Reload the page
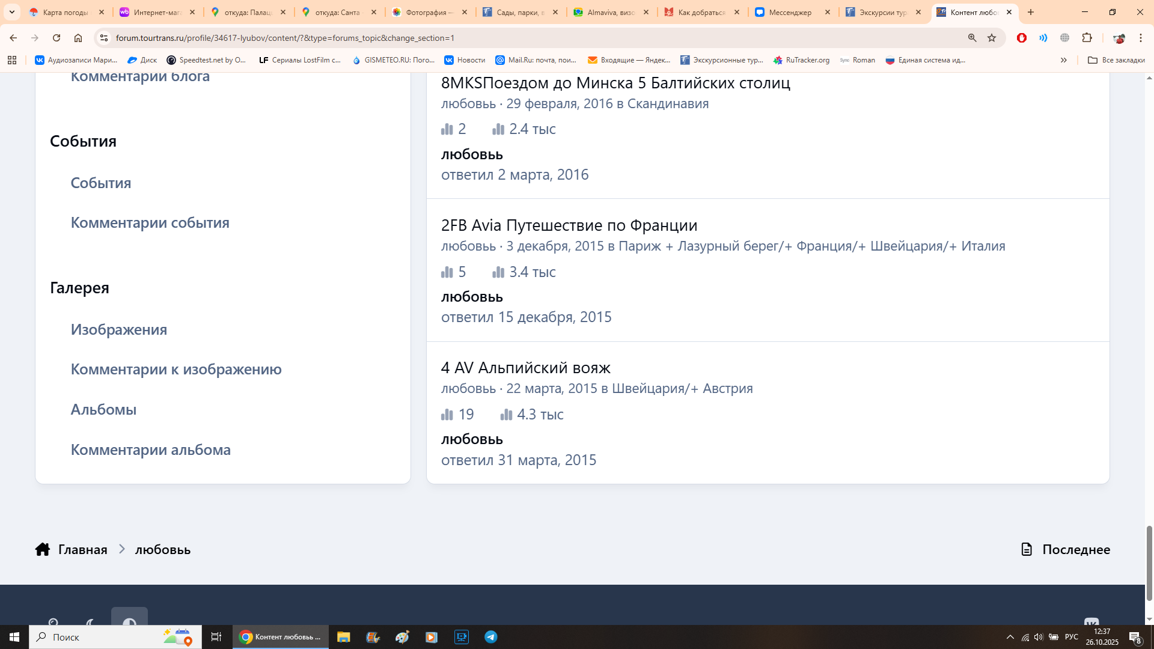This screenshot has width=1154, height=649. 56,38
